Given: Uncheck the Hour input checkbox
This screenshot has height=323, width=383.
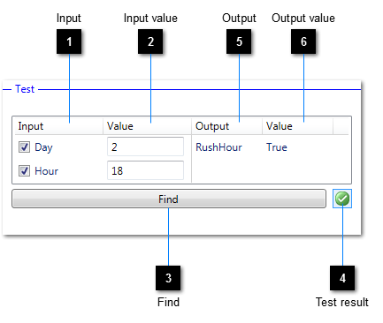Looking at the screenshot, I should (x=24, y=170).
